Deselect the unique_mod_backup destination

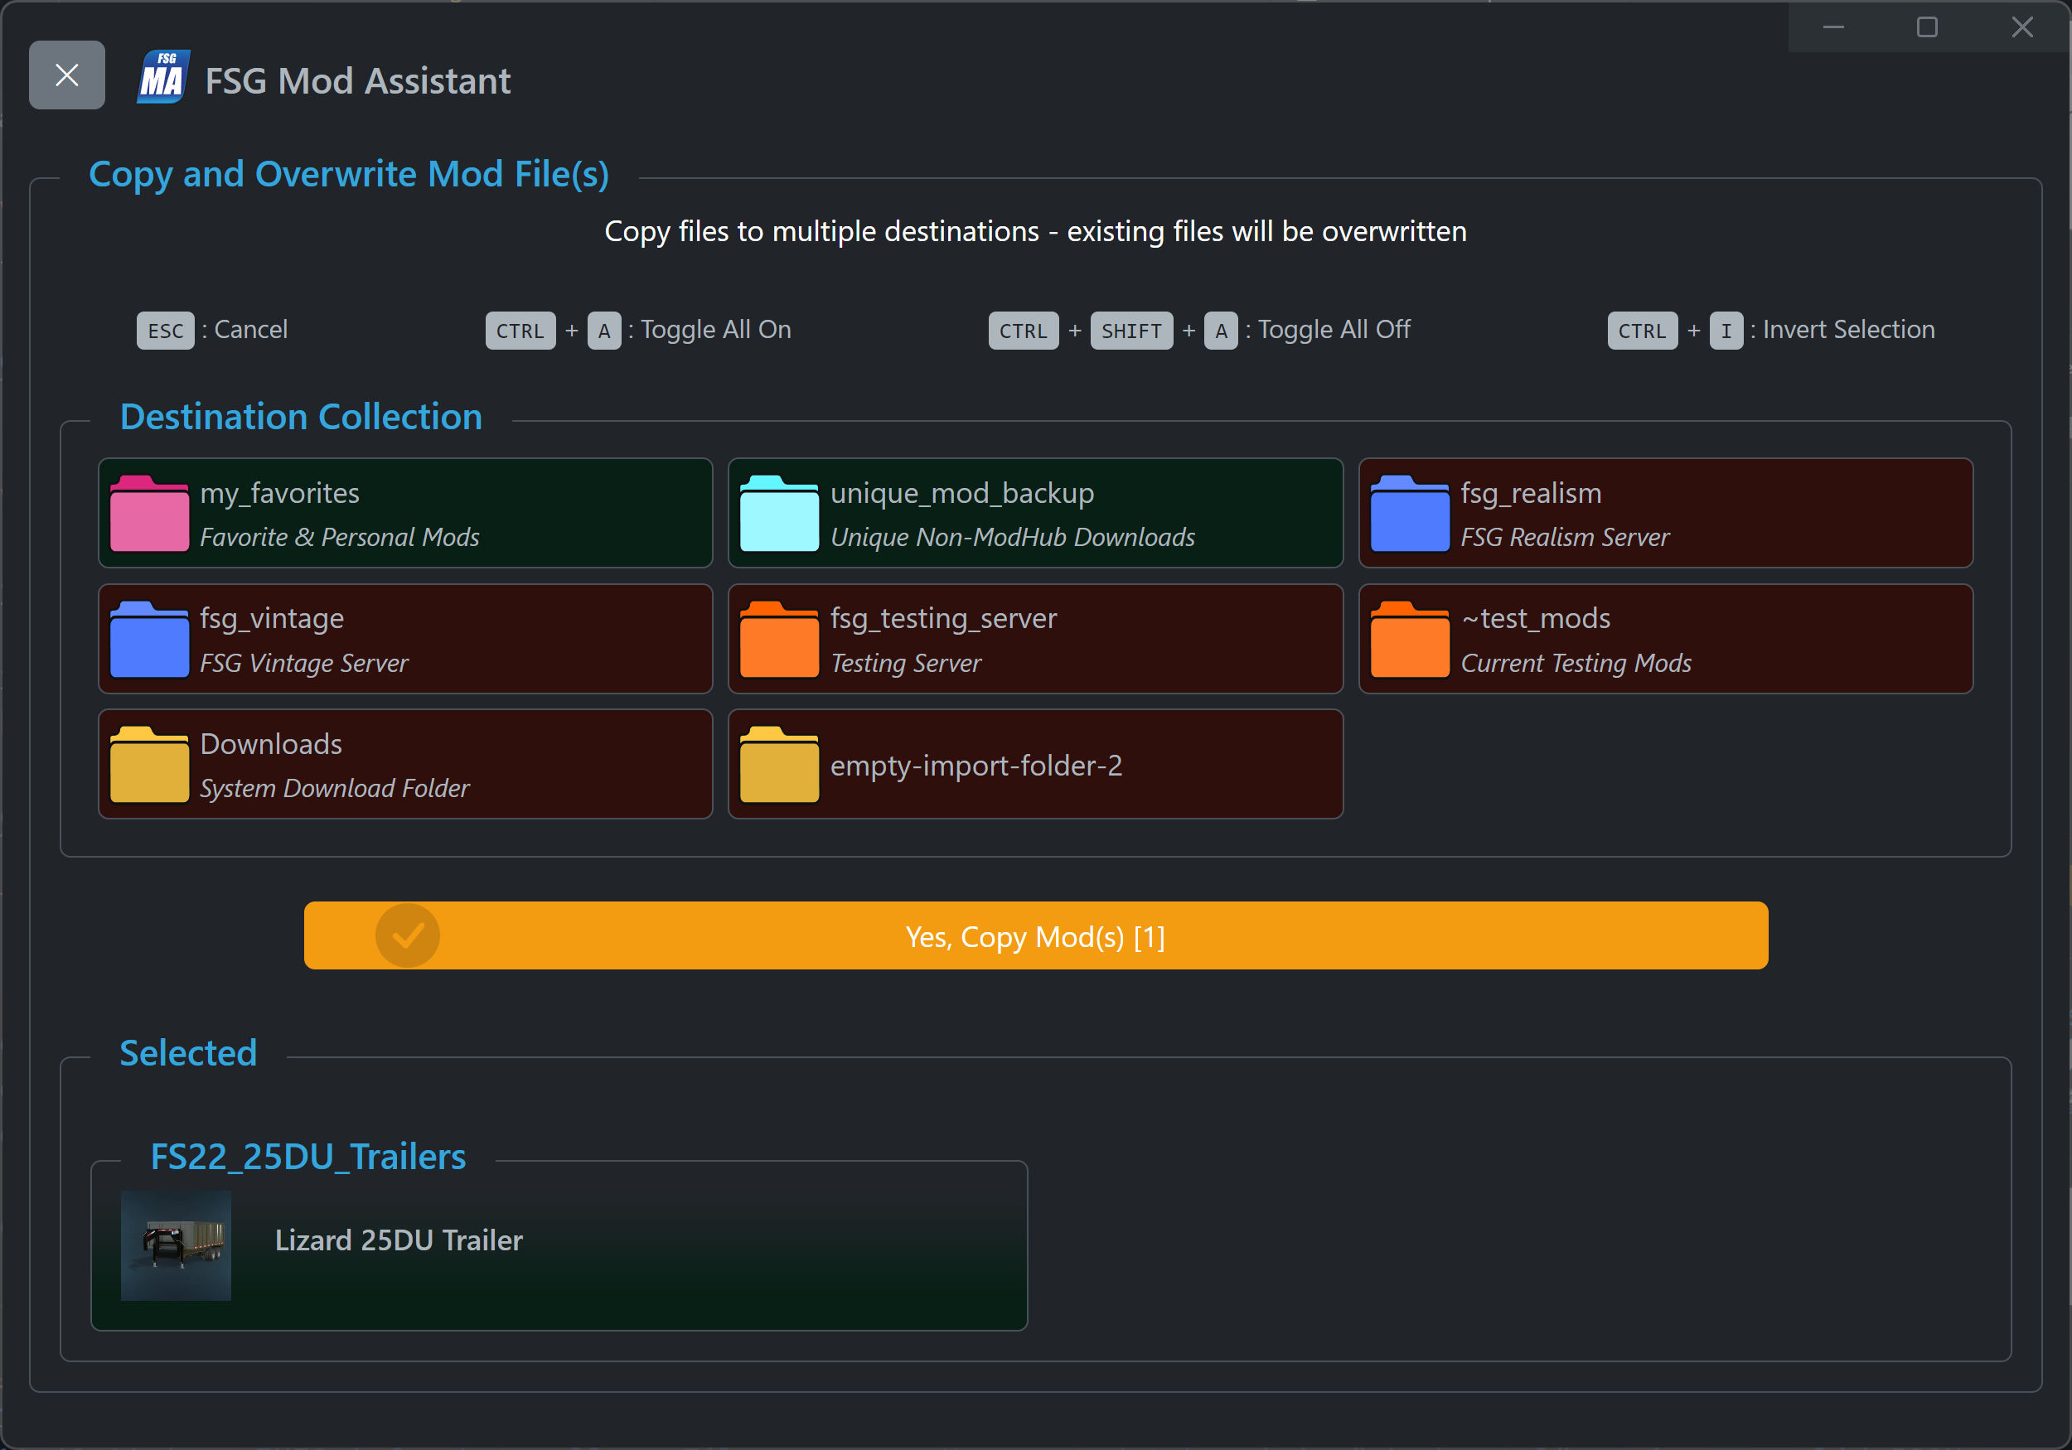tap(1035, 514)
